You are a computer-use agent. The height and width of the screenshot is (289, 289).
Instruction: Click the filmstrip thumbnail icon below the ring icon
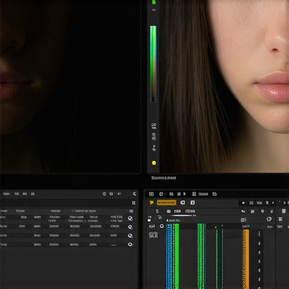153,235
